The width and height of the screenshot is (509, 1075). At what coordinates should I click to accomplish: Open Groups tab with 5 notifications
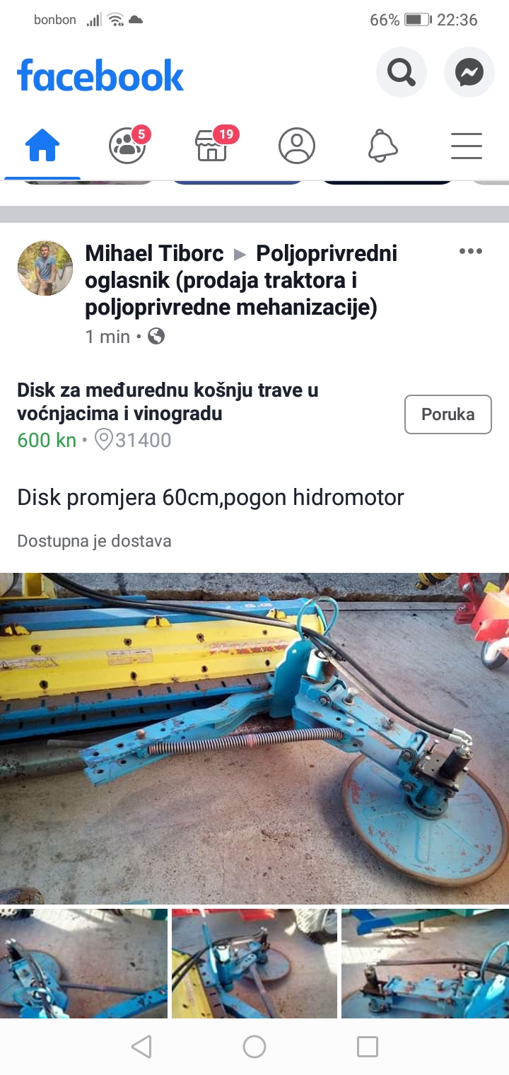[128, 145]
